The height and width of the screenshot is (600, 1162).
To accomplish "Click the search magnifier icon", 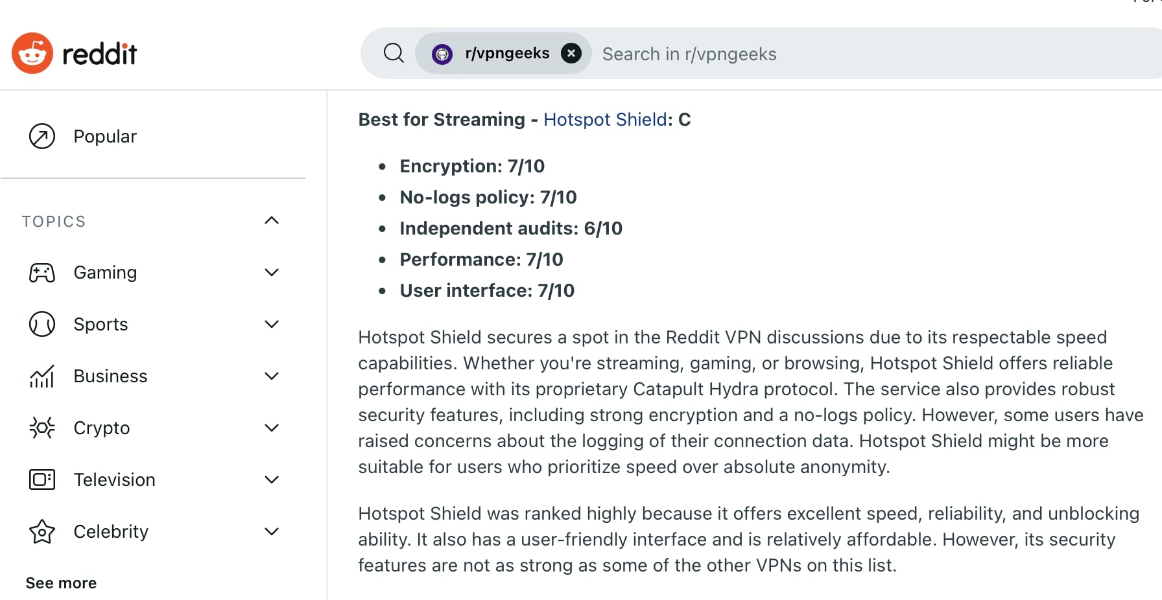I will pyautogui.click(x=394, y=53).
